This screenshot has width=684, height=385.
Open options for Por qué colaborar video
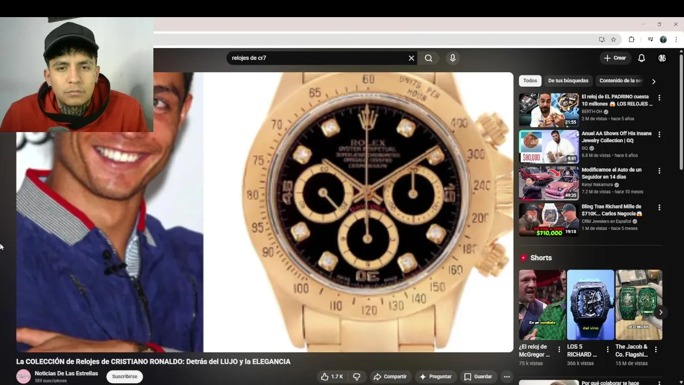659,383
